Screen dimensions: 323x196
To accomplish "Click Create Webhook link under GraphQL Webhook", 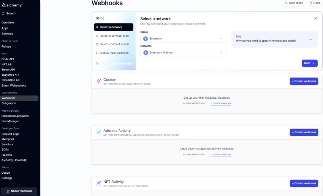I will pos(221,104).
